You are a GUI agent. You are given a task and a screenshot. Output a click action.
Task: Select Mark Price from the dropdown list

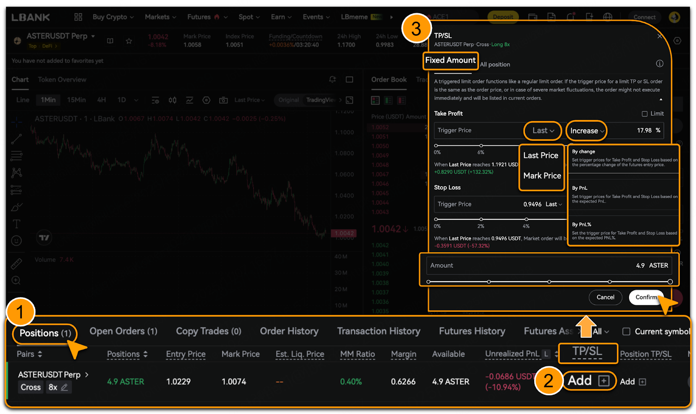[542, 176]
